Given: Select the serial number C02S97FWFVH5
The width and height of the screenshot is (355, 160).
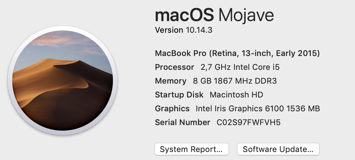Looking at the screenshot, I should point(249,123).
